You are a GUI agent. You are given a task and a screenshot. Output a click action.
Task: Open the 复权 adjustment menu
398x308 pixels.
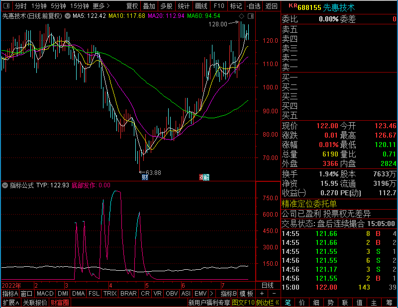pyautogui.click(x=132, y=6)
